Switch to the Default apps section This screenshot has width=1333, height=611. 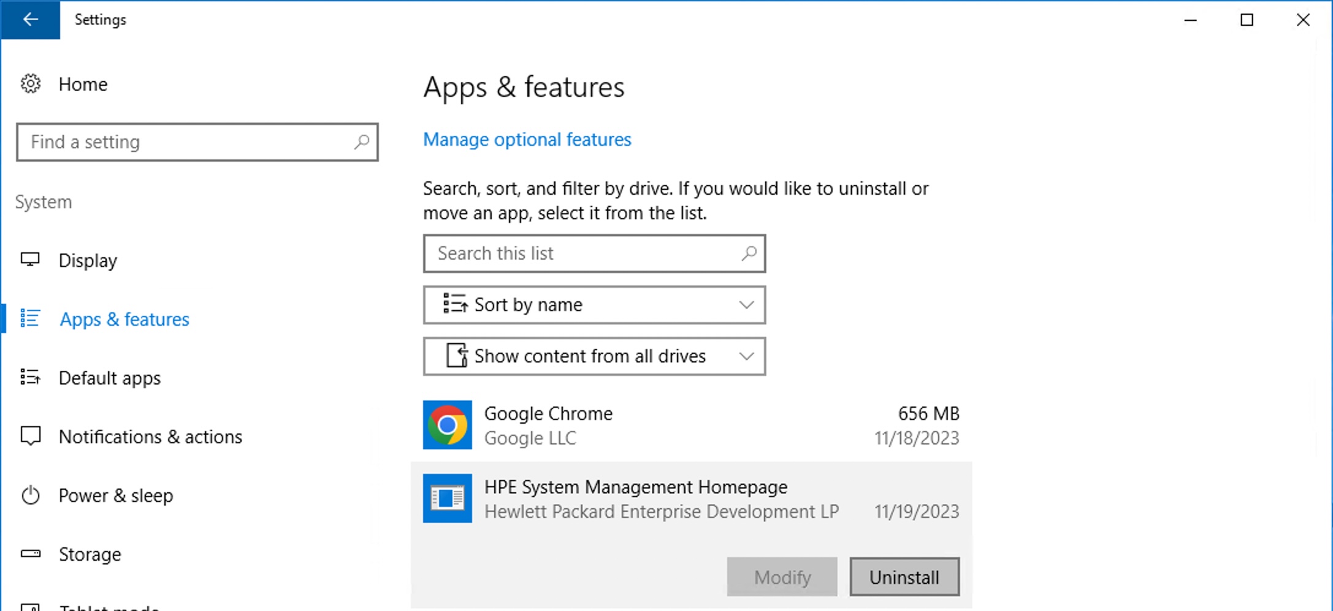click(x=110, y=378)
